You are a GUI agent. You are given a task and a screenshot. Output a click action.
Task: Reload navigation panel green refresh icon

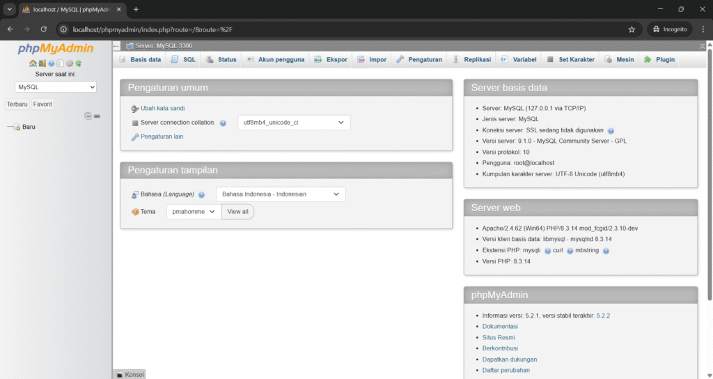pos(78,63)
